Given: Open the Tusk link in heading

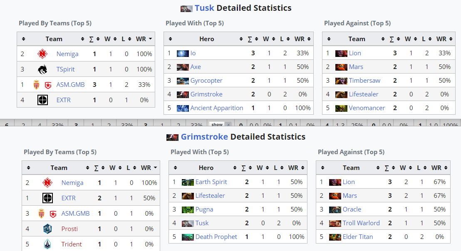Looking at the screenshot, I should point(204,8).
